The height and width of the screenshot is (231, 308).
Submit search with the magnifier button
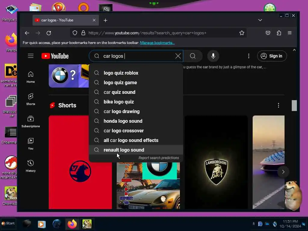(193, 56)
